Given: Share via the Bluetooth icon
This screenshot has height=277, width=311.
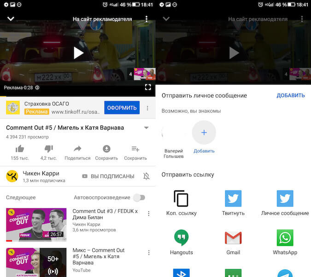Looking at the screenshot, I should (181, 273).
